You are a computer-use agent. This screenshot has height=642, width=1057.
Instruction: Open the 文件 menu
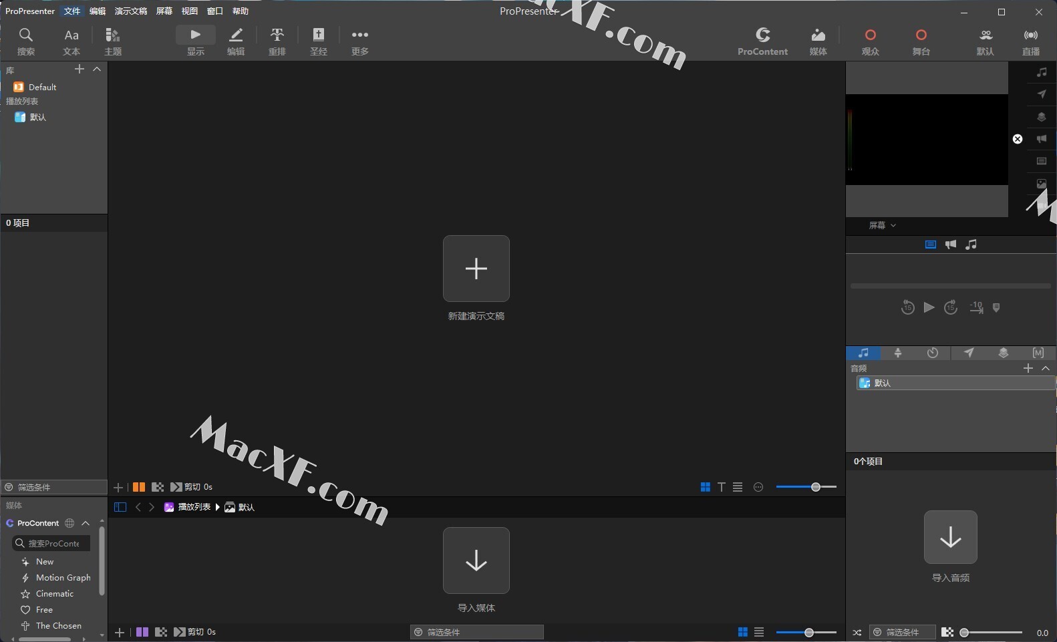coord(72,11)
